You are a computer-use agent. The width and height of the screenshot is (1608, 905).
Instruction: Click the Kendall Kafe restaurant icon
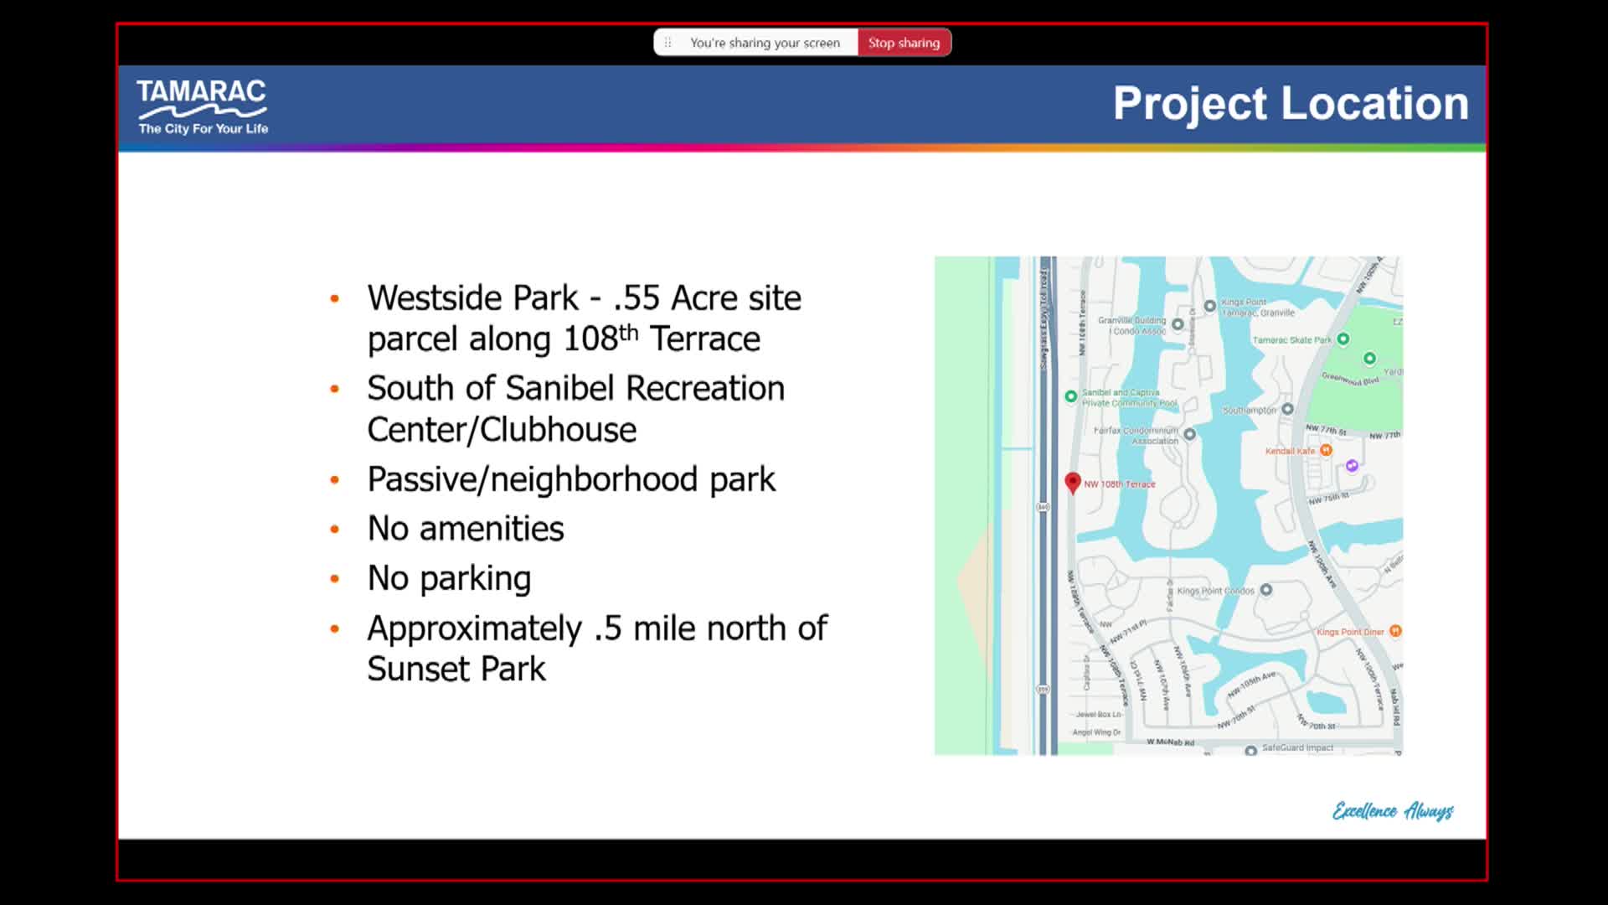[x=1326, y=450]
